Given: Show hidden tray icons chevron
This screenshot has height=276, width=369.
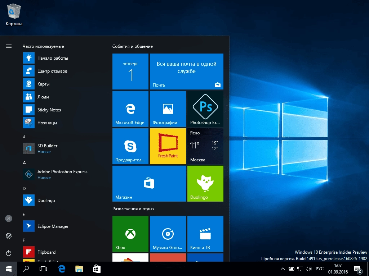Looking at the screenshot, I should pyautogui.click(x=283, y=269).
